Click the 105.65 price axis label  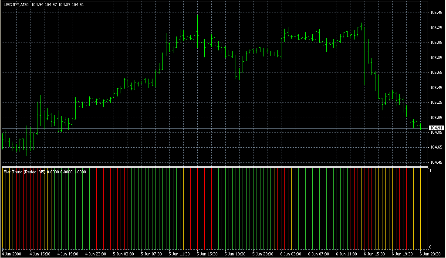point(436,73)
